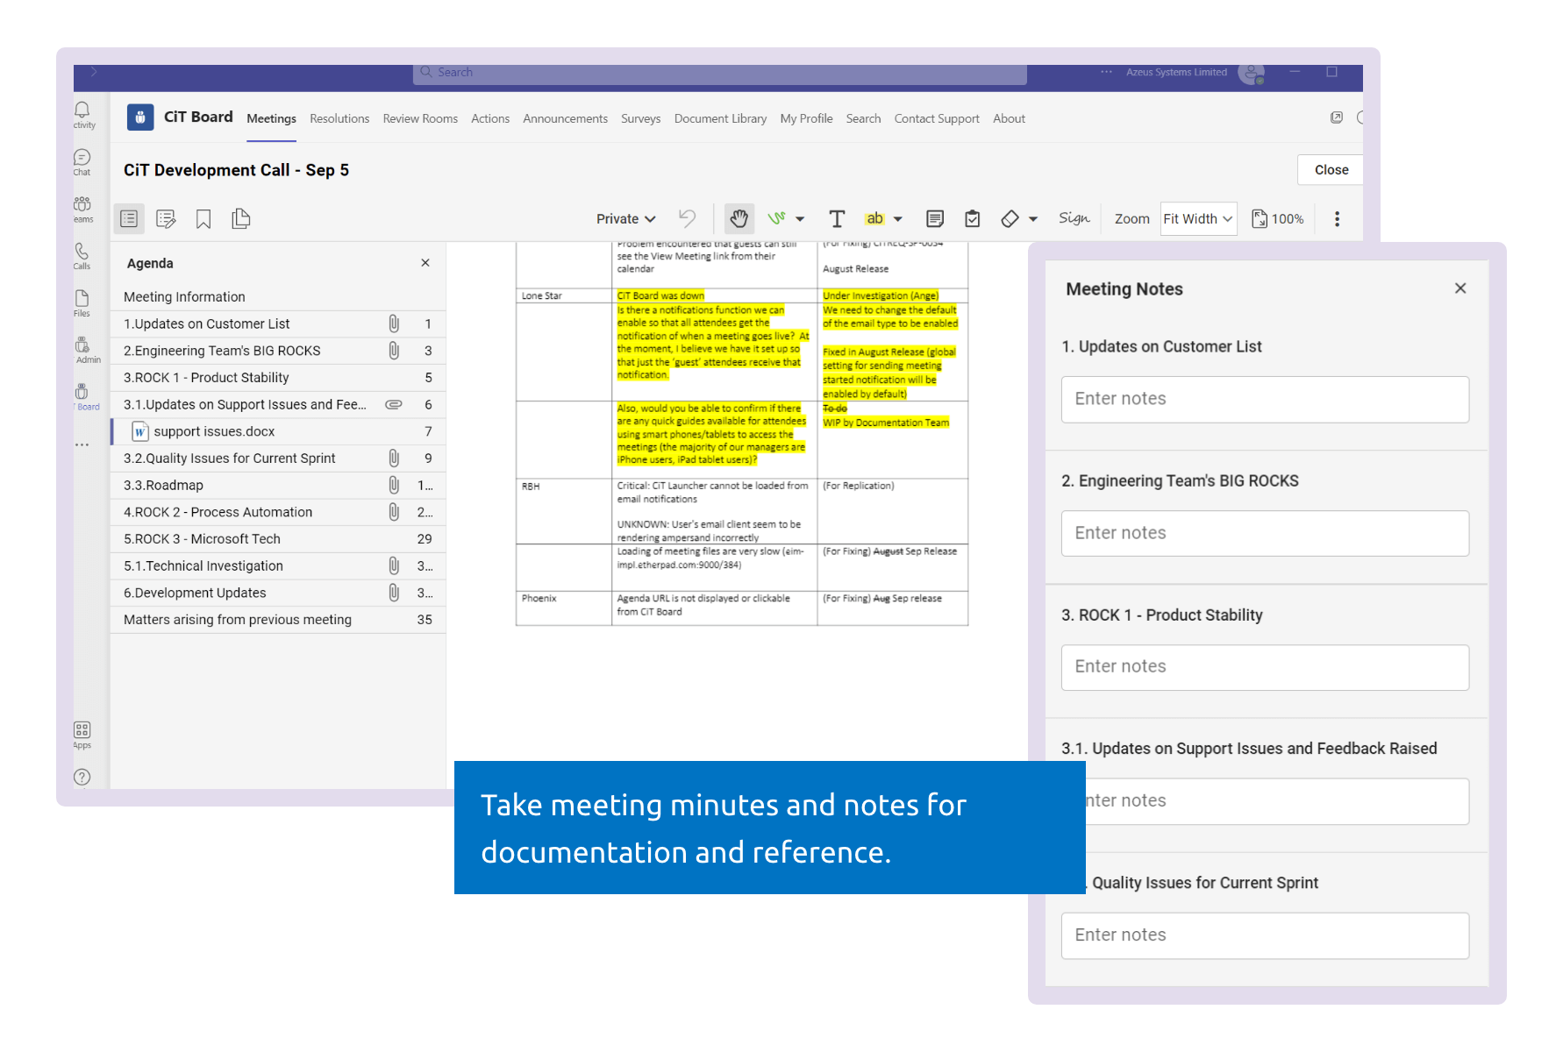Click the bookmark icon in the document toolbar
This screenshot has height=1052, width=1563.
[203, 218]
